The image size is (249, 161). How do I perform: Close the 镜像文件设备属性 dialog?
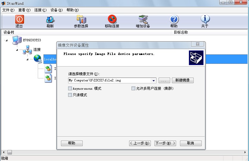[198, 44]
